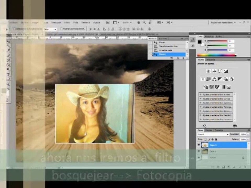
Task: Expand the Curvas adjustment presets
Action: coord(200,99)
